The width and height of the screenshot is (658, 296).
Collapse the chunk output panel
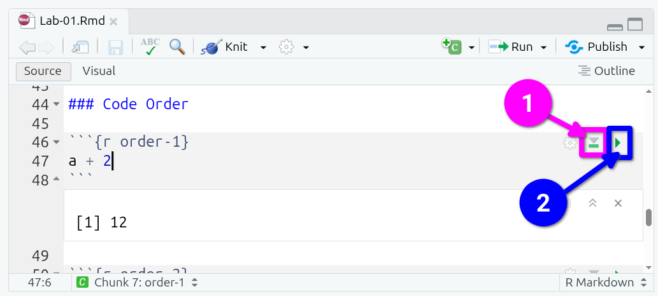tap(592, 203)
